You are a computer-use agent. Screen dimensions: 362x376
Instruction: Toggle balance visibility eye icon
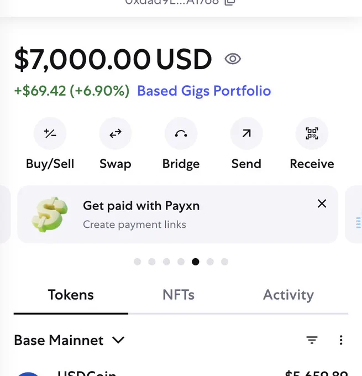[x=233, y=59]
